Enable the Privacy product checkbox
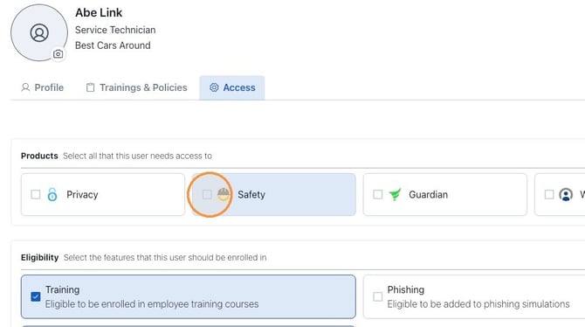Viewport: 585px width, 327px height. pyautogui.click(x=36, y=194)
